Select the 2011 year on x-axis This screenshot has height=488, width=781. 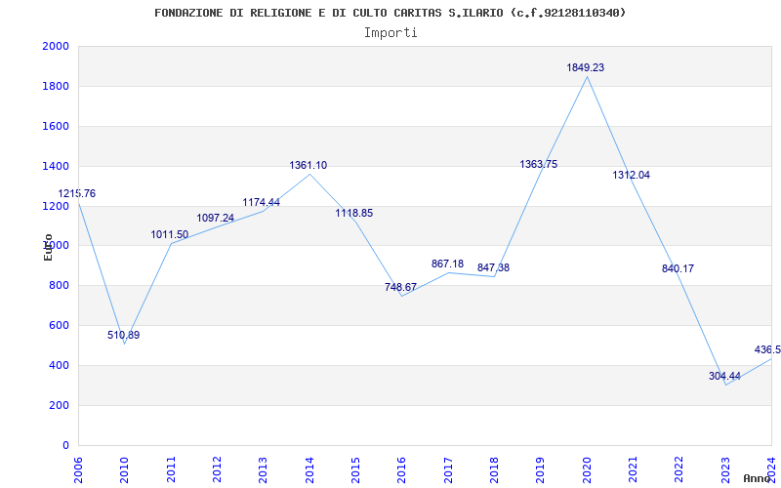[x=171, y=469]
